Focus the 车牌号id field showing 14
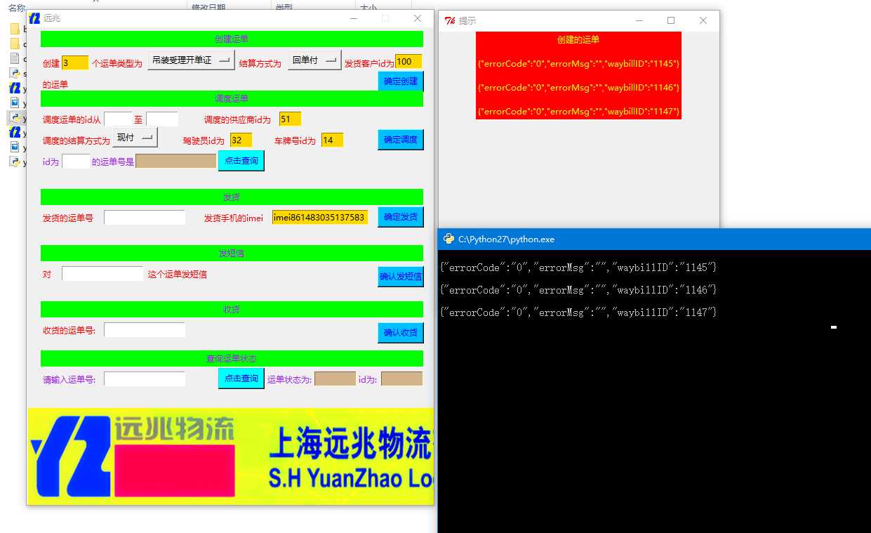This screenshot has height=533, width=871. [332, 140]
